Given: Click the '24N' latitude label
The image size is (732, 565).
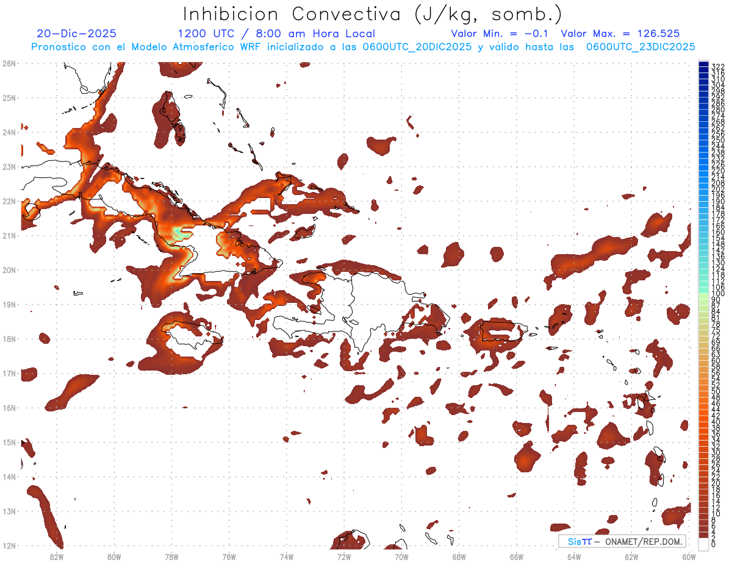Looking at the screenshot, I should [x=9, y=132].
